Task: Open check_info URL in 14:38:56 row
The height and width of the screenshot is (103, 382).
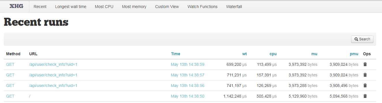Action: (x=53, y=86)
